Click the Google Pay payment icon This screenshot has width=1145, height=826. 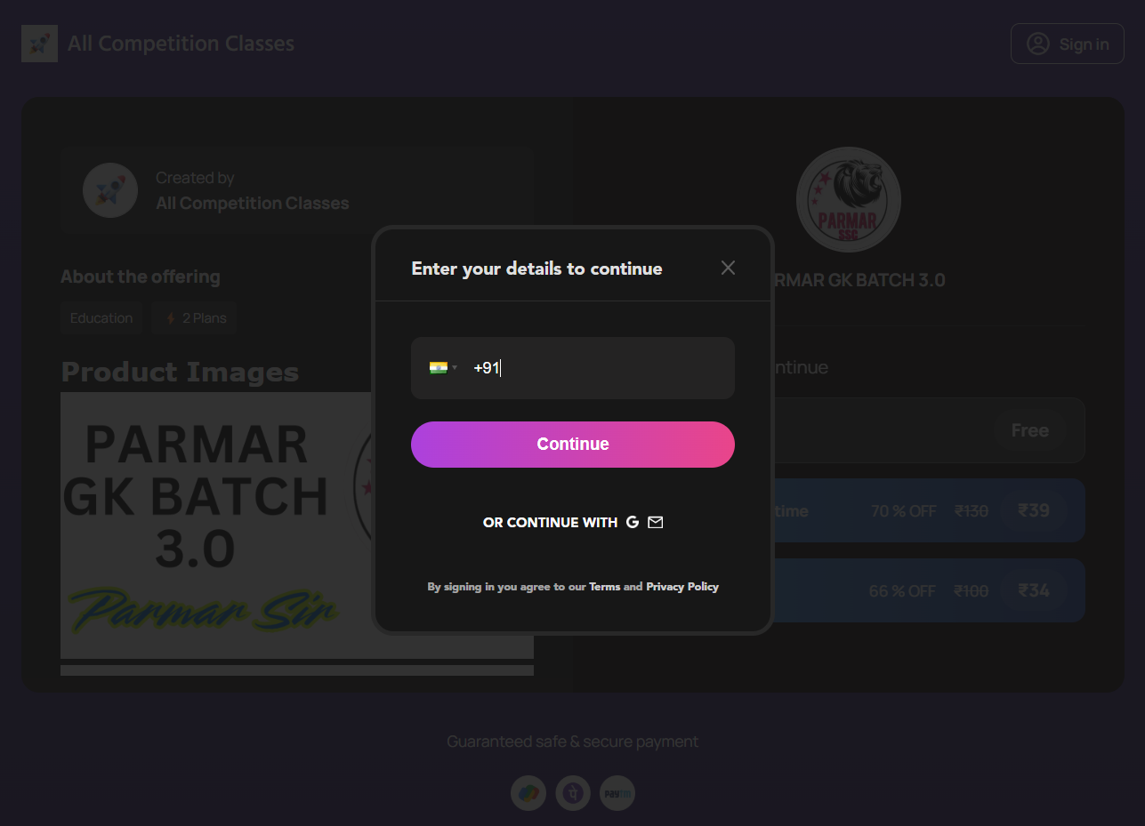pyautogui.click(x=528, y=792)
